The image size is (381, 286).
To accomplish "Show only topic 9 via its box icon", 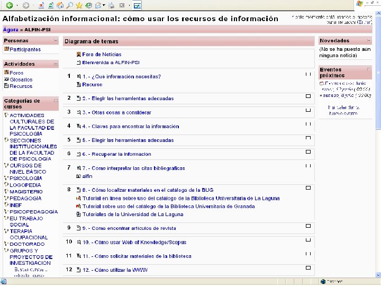I will (308, 226).
